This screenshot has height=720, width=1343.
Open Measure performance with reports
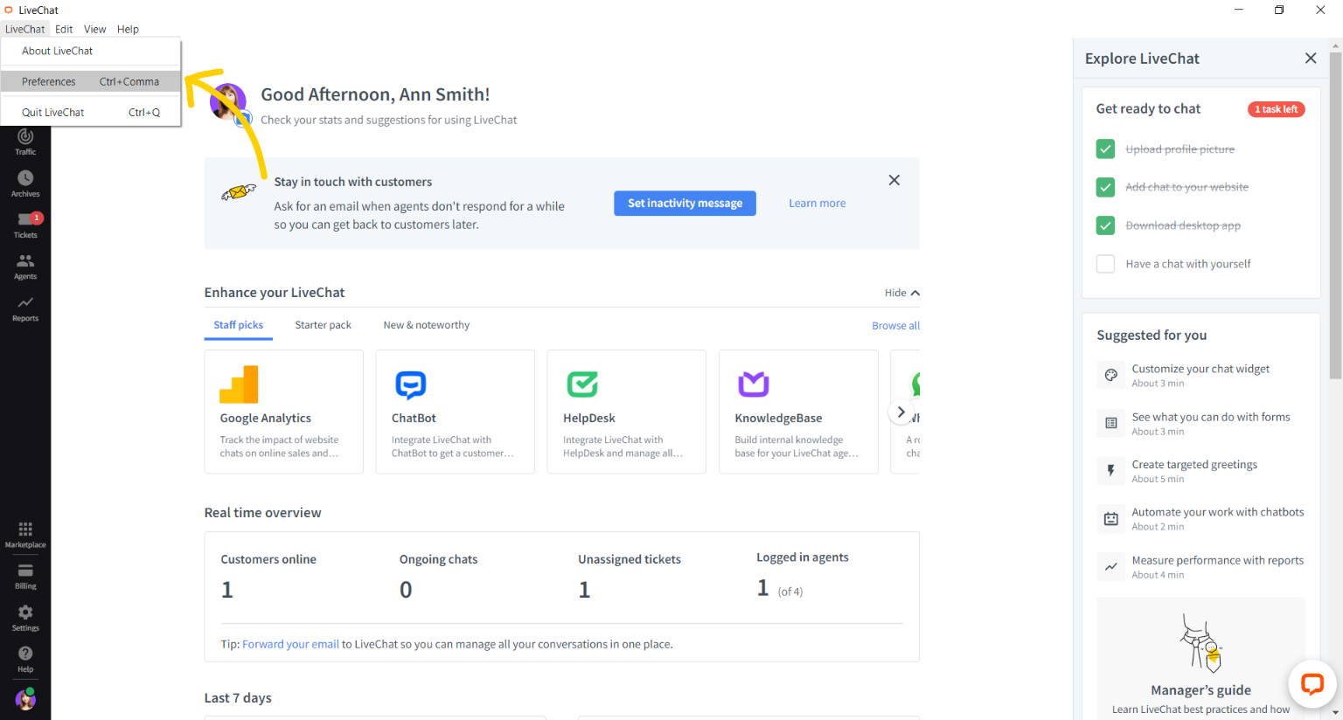point(1200,567)
